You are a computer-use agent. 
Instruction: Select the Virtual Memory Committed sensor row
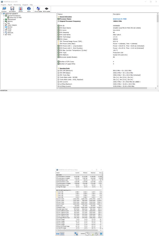(x=79, y=177)
